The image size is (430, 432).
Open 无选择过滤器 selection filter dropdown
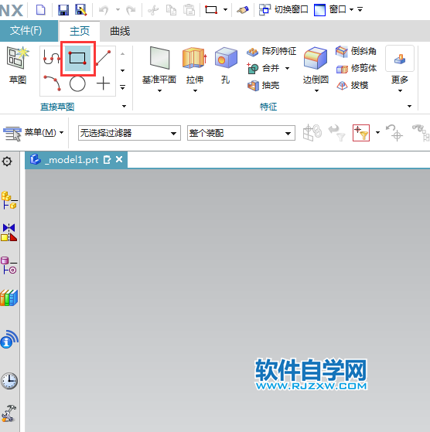(x=129, y=133)
